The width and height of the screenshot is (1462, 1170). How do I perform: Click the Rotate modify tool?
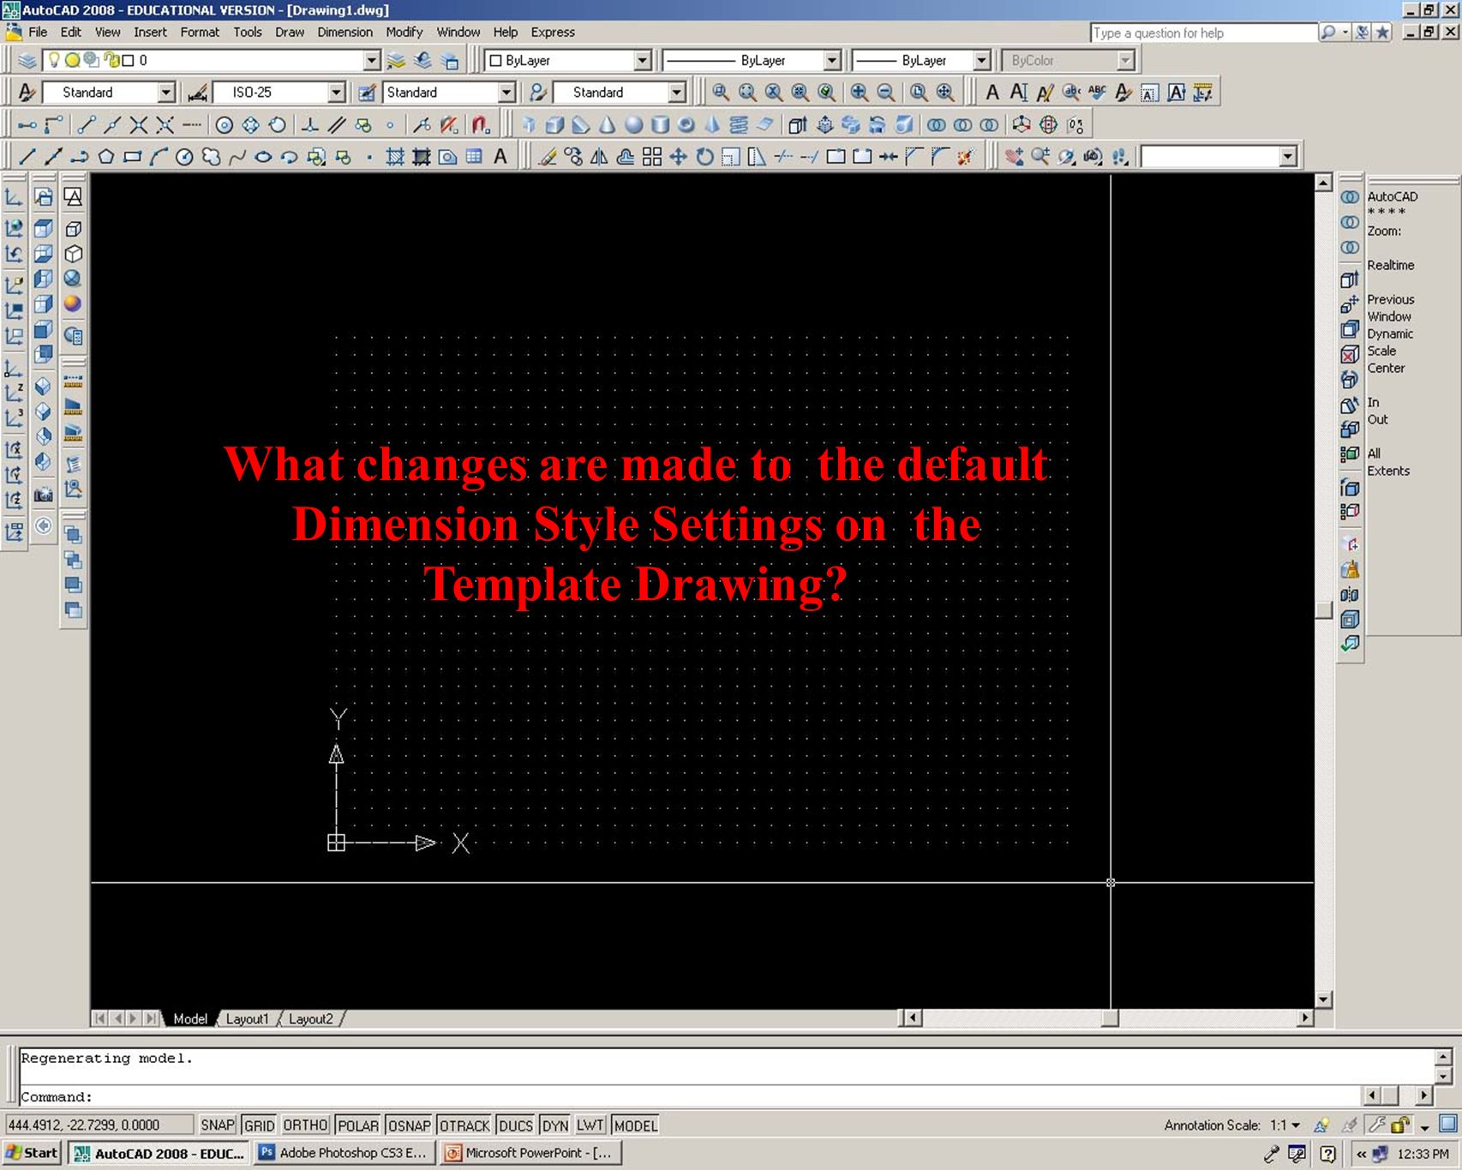(704, 157)
